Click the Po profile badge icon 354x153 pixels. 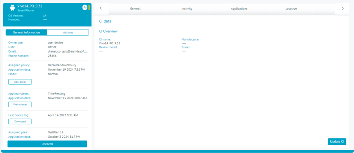tap(85, 7)
